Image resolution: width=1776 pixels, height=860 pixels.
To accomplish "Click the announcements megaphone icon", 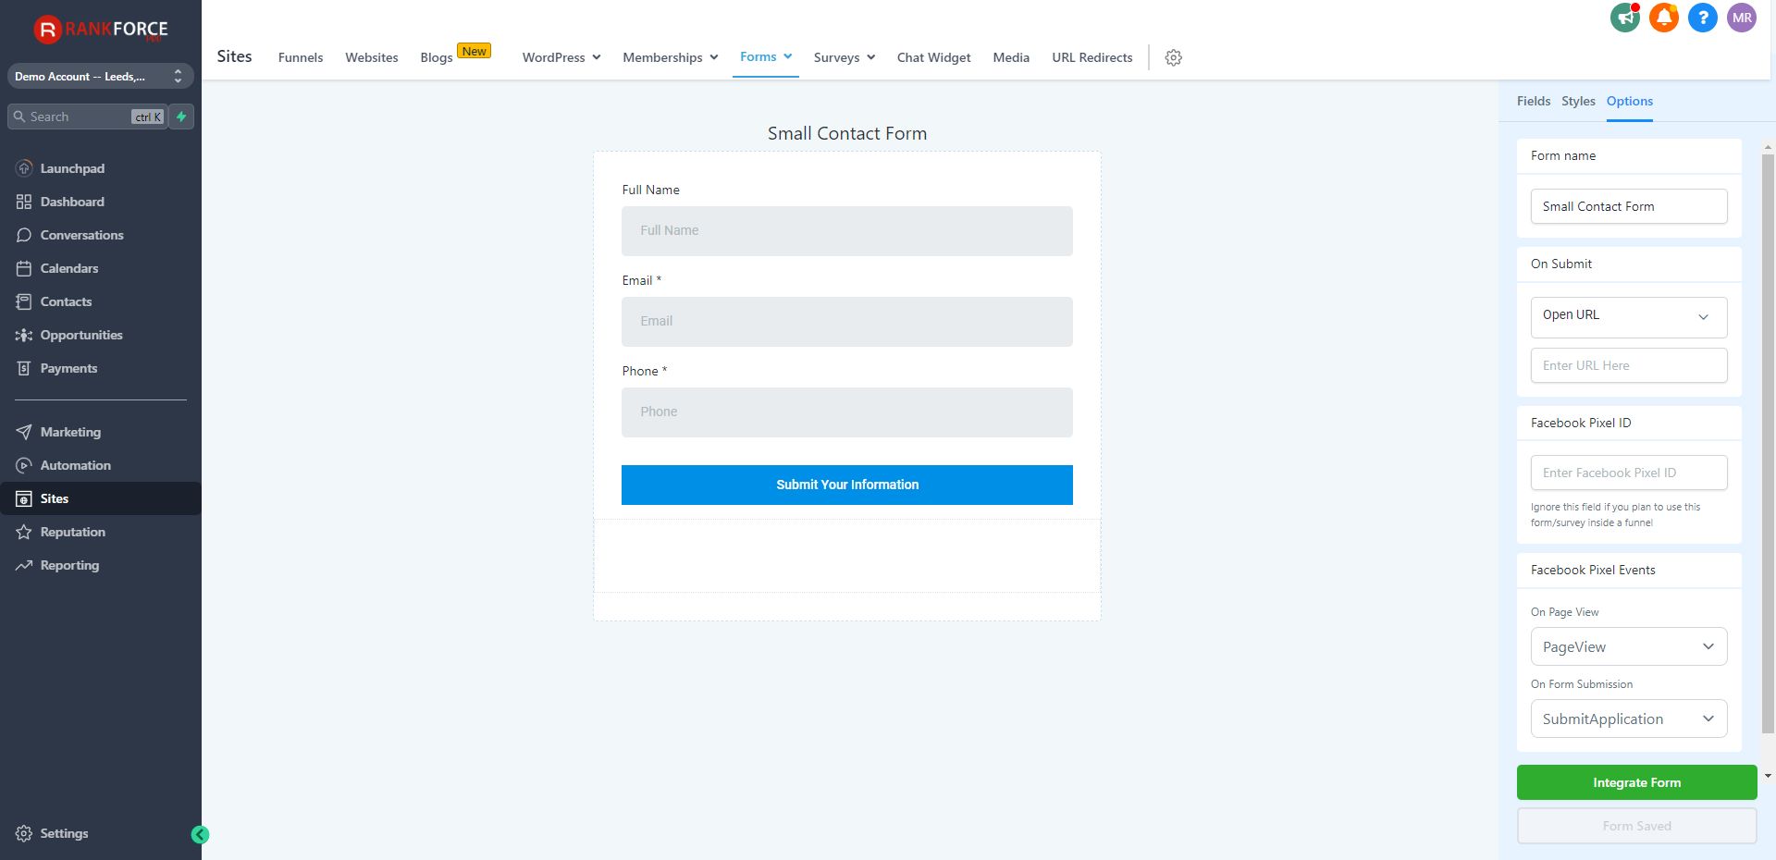I will click(1624, 18).
